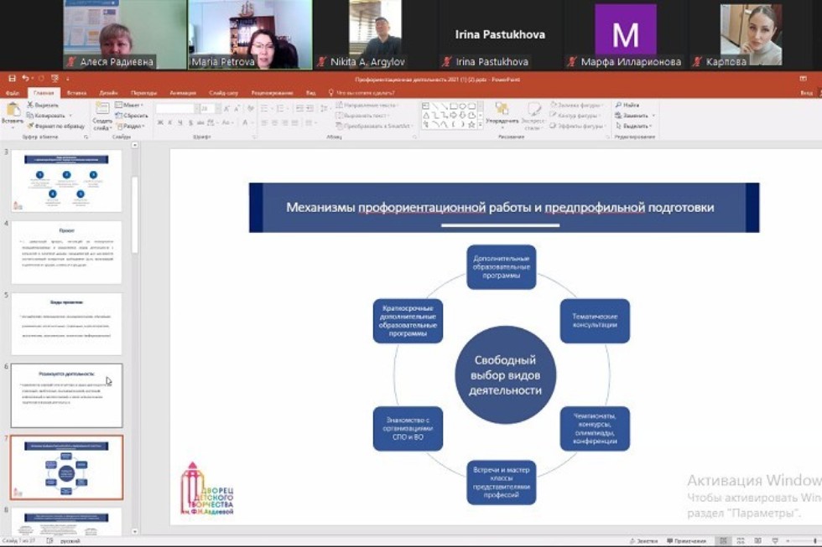This screenshot has width=822, height=547.
Task: Click the Undo arrow in quick access toolbar
Action: coord(26,78)
